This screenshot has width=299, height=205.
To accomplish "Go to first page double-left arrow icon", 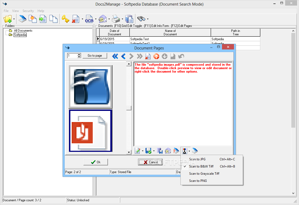I will 115,56.
